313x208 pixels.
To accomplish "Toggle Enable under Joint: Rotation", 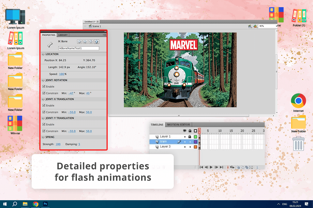I will pos(44,86).
